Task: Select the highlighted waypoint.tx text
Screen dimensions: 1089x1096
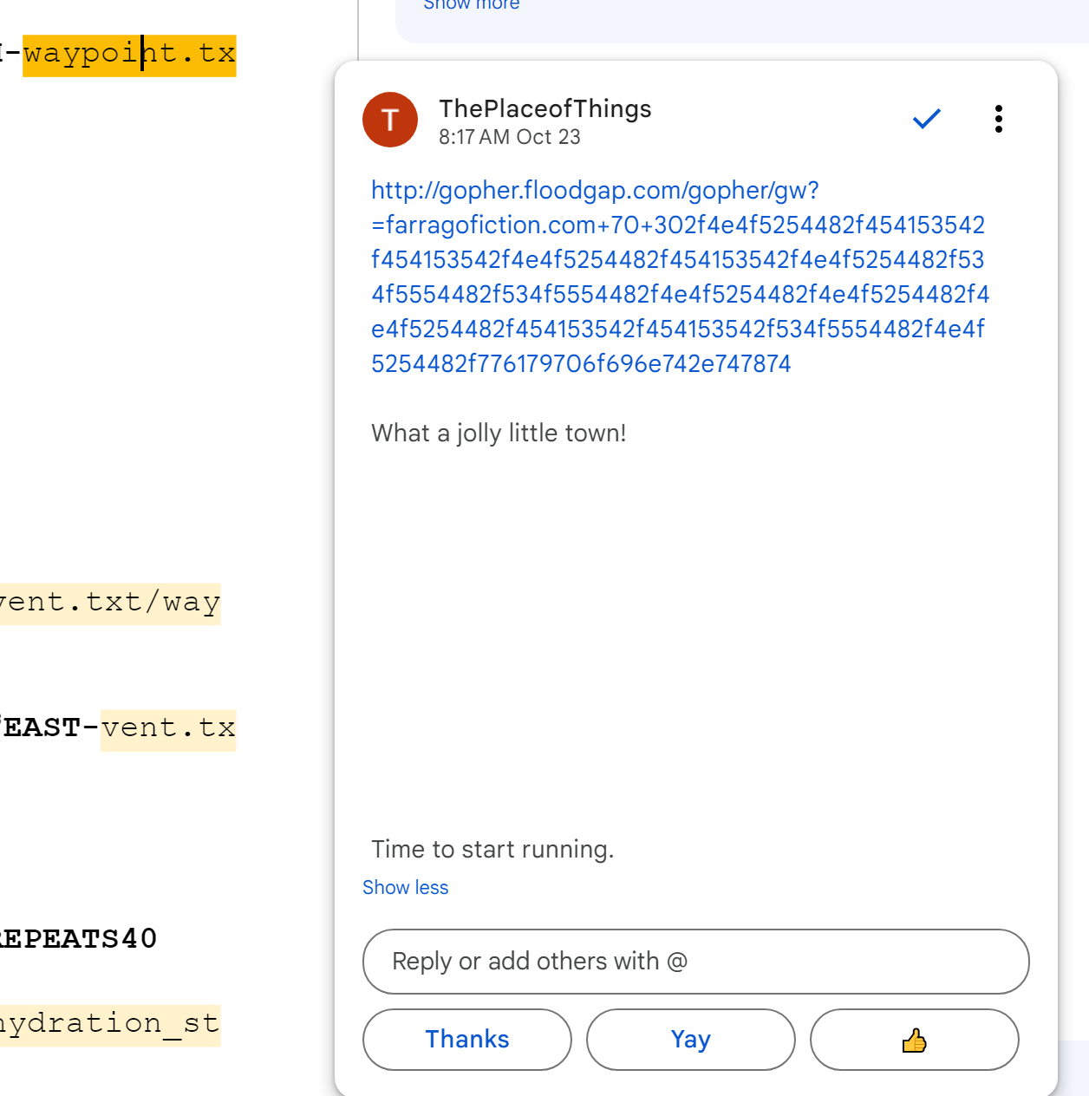Action: coord(129,54)
